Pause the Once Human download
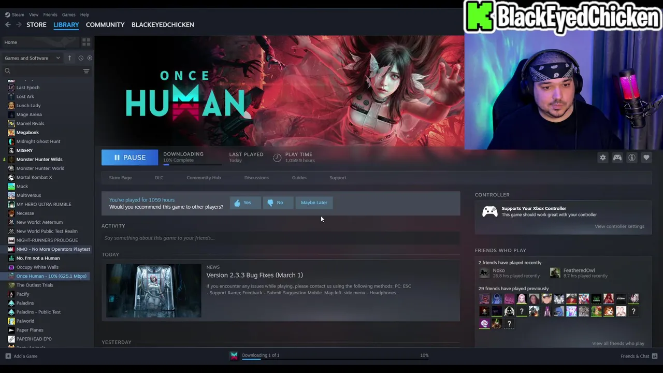 pyautogui.click(x=129, y=157)
